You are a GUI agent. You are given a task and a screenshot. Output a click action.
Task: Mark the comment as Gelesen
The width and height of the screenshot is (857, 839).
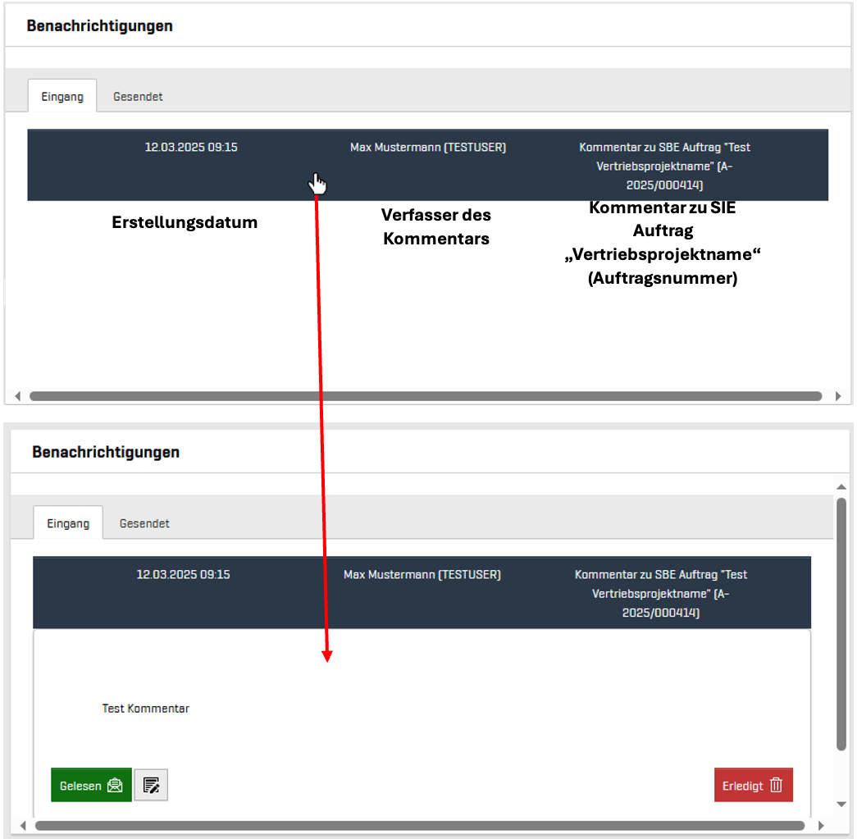(x=90, y=785)
